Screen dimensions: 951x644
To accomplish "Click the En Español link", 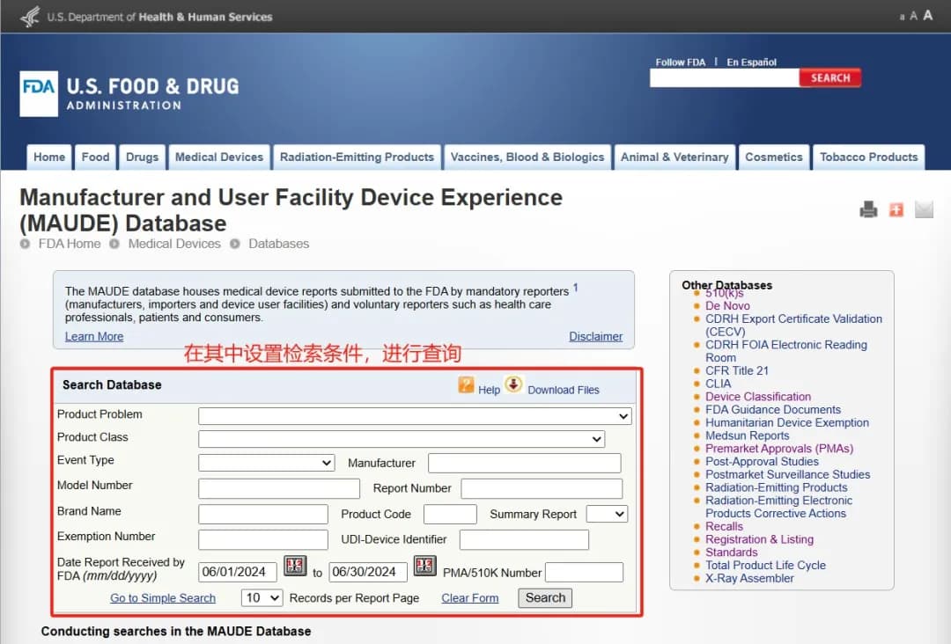I will pos(751,62).
